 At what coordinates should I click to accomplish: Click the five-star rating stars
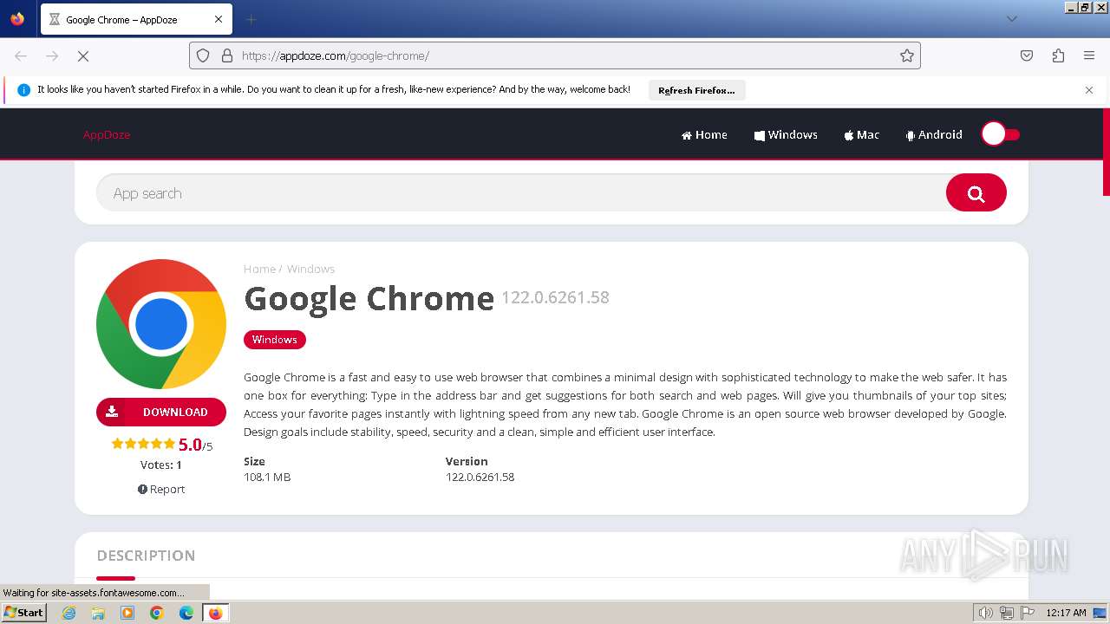[x=143, y=444]
